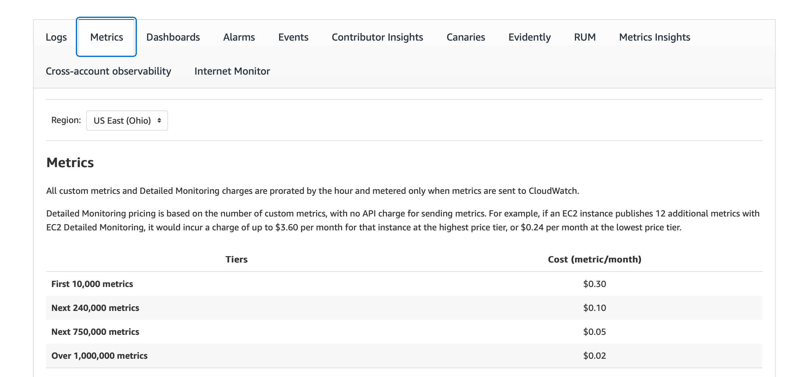The height and width of the screenshot is (377, 798).
Task: Switch to the Dashboards tab
Action: pyautogui.click(x=173, y=37)
